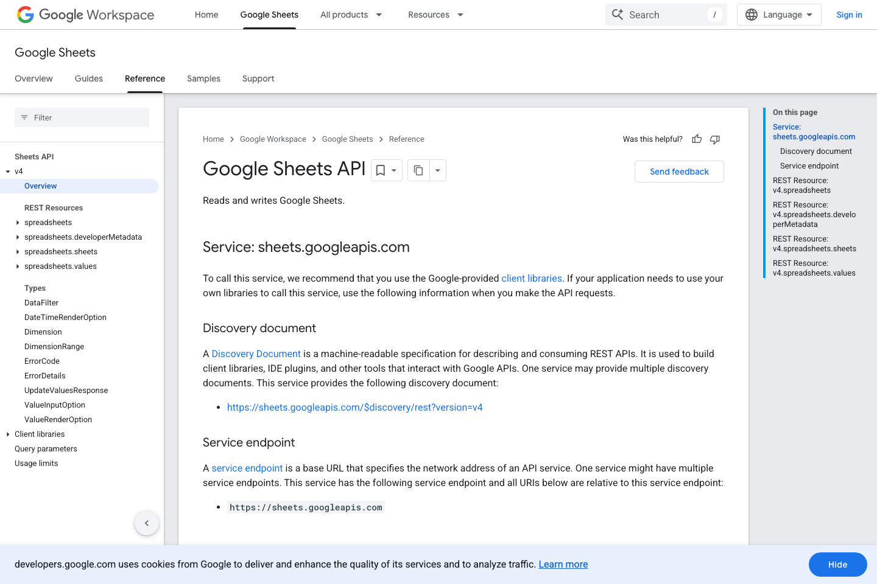
Task: Copy the page link using the copy icon
Action: coord(418,170)
